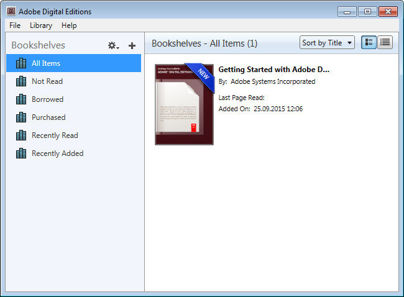
Task: Click the Purchased bookshelf icon
Action: pos(21,117)
